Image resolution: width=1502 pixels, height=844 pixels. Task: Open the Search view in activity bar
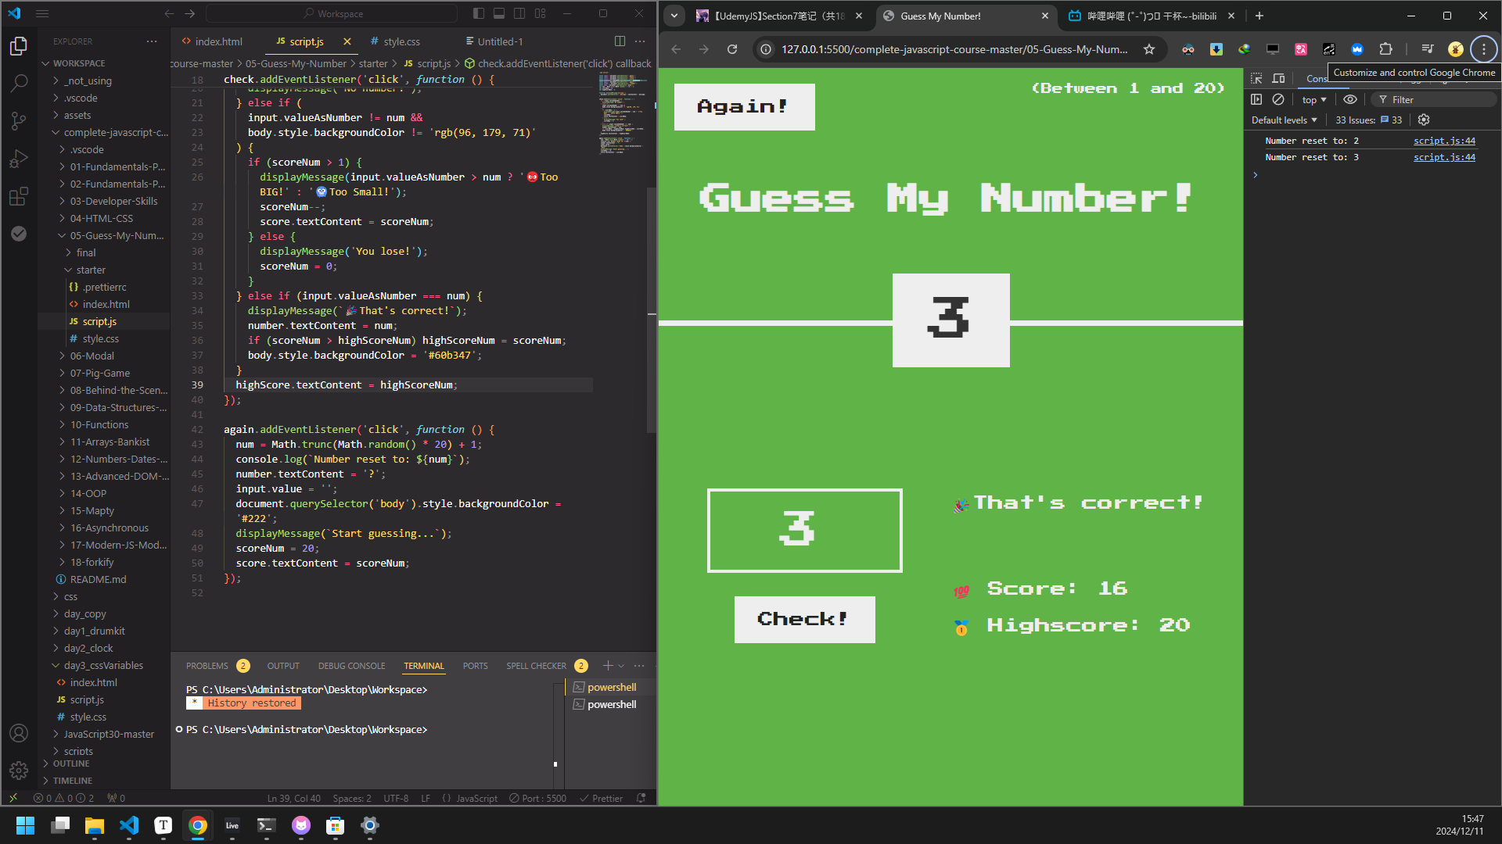19,83
